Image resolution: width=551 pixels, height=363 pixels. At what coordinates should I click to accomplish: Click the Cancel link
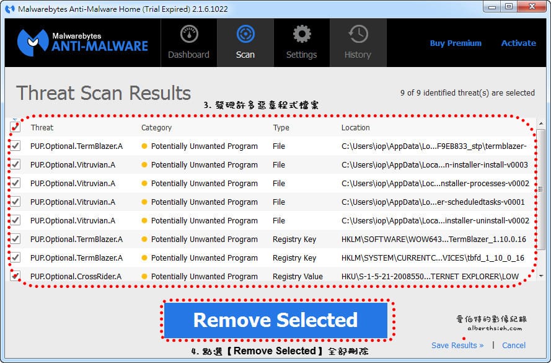pyautogui.click(x=514, y=346)
